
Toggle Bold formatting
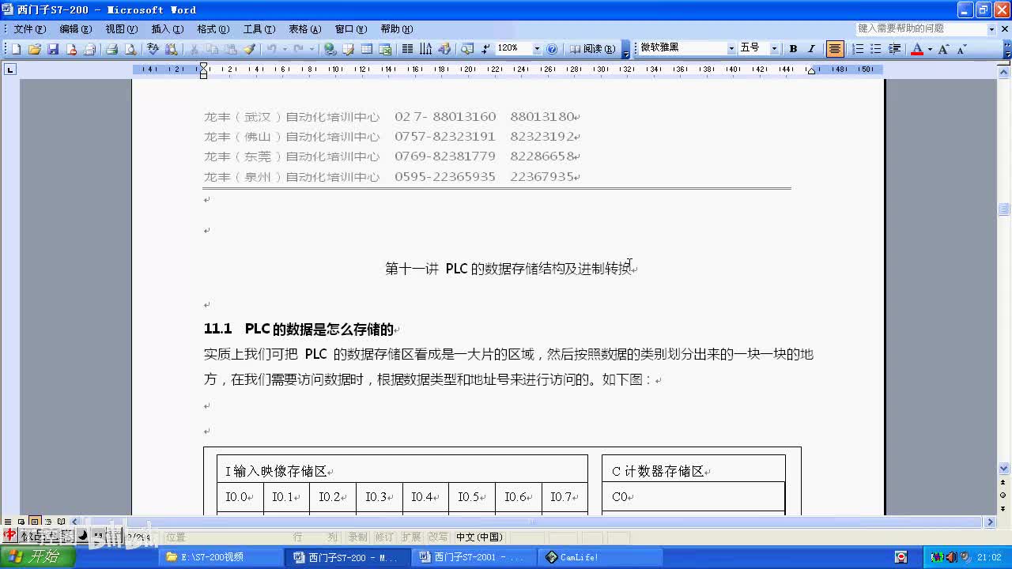(x=793, y=49)
